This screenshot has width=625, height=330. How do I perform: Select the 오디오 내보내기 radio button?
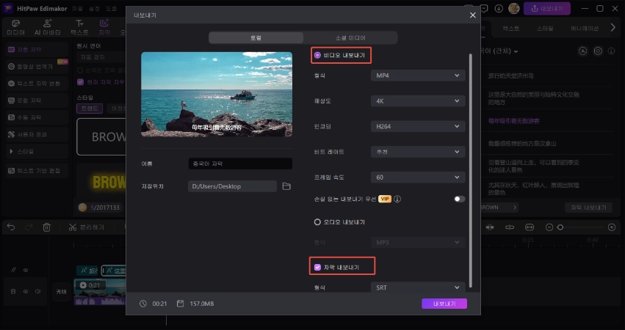(317, 221)
